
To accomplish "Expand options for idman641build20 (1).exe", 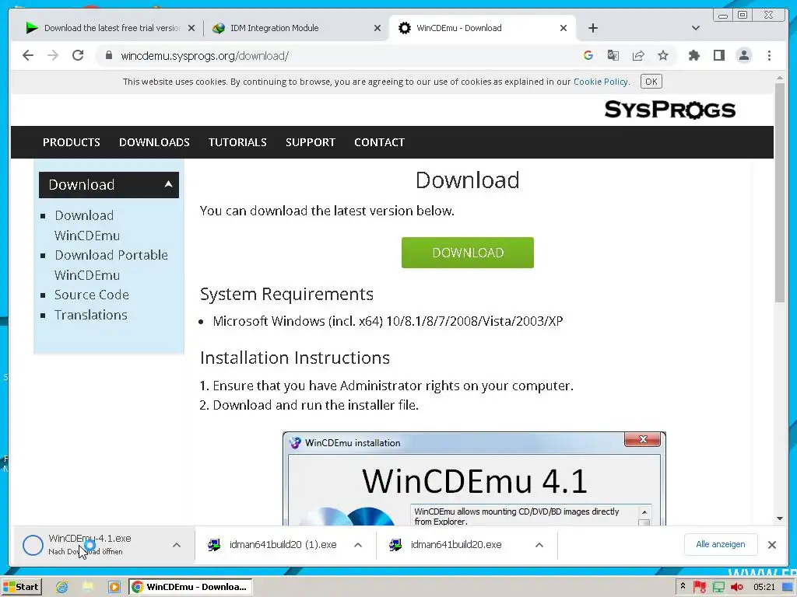I will pos(358,545).
